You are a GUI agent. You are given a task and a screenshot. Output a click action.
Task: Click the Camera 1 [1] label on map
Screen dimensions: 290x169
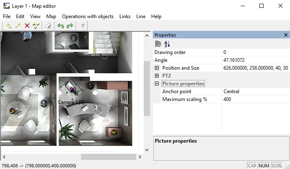point(71,102)
